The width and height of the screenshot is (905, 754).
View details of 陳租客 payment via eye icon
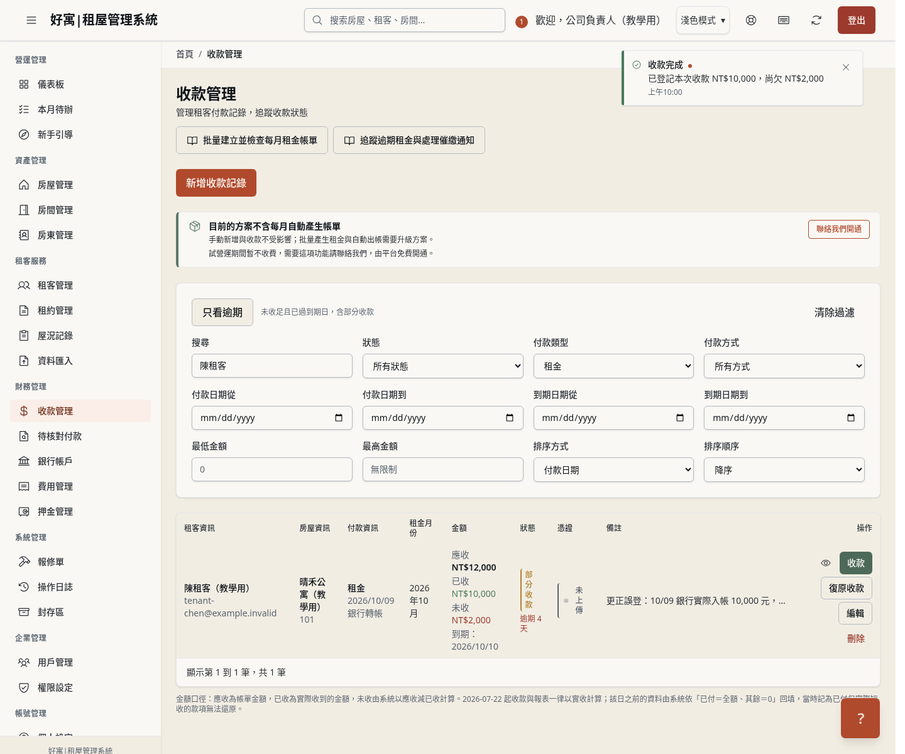tap(826, 563)
